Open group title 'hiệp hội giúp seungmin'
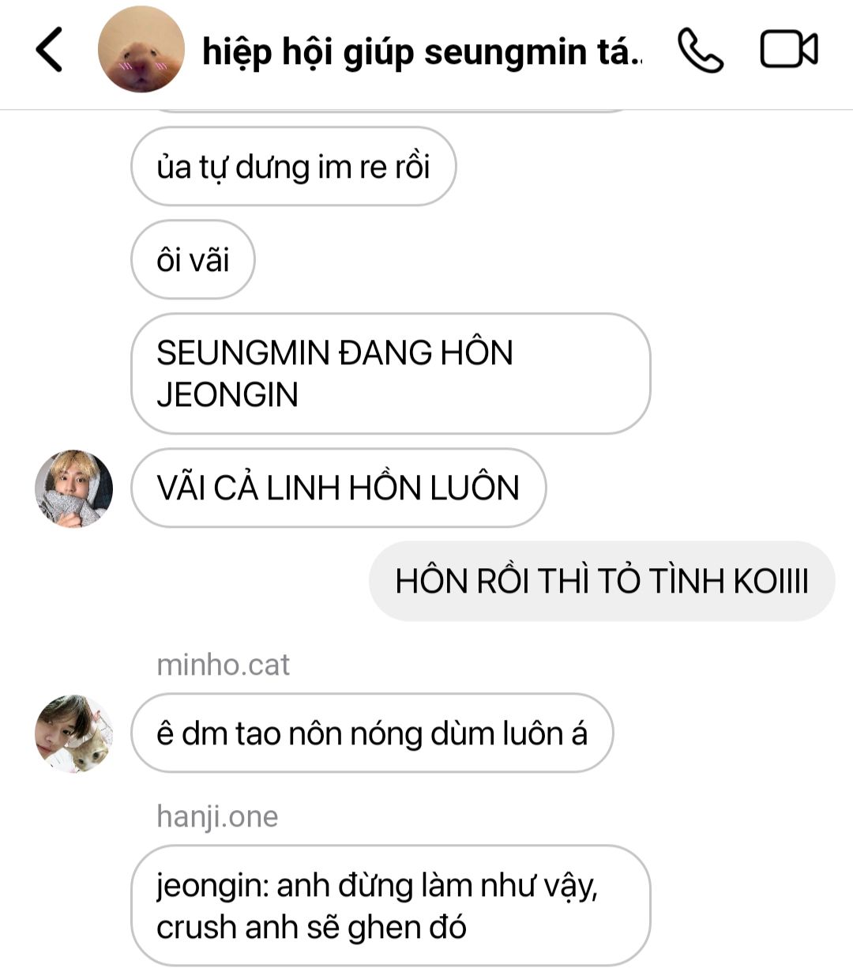 423,52
